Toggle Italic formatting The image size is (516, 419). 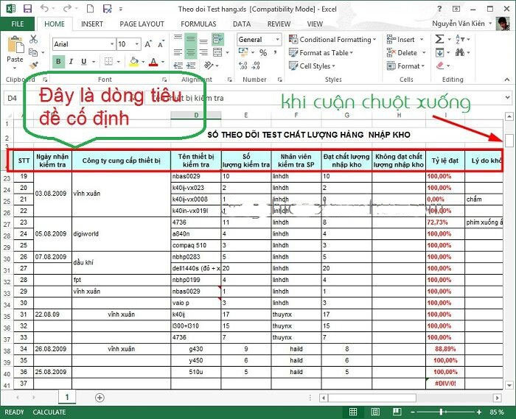click(71, 61)
